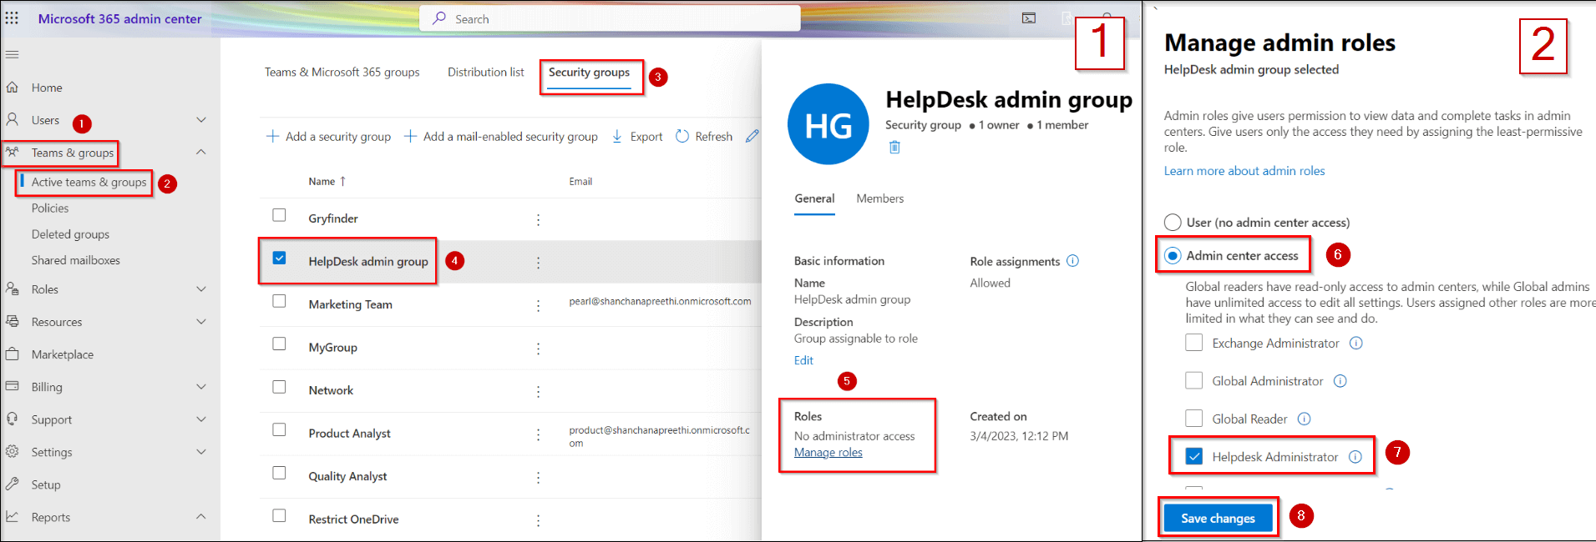Image resolution: width=1596 pixels, height=542 pixels.
Task: Expand the Settings menu chevron
Action: pyautogui.click(x=201, y=452)
